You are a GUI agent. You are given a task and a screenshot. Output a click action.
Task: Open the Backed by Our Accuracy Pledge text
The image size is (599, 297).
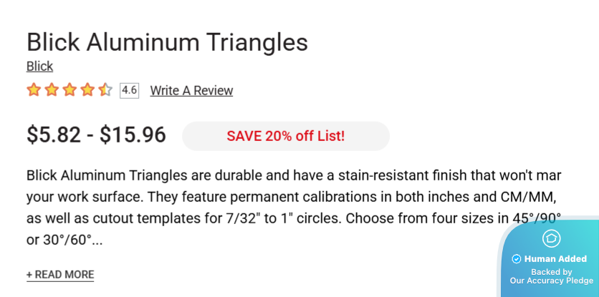tap(551, 276)
